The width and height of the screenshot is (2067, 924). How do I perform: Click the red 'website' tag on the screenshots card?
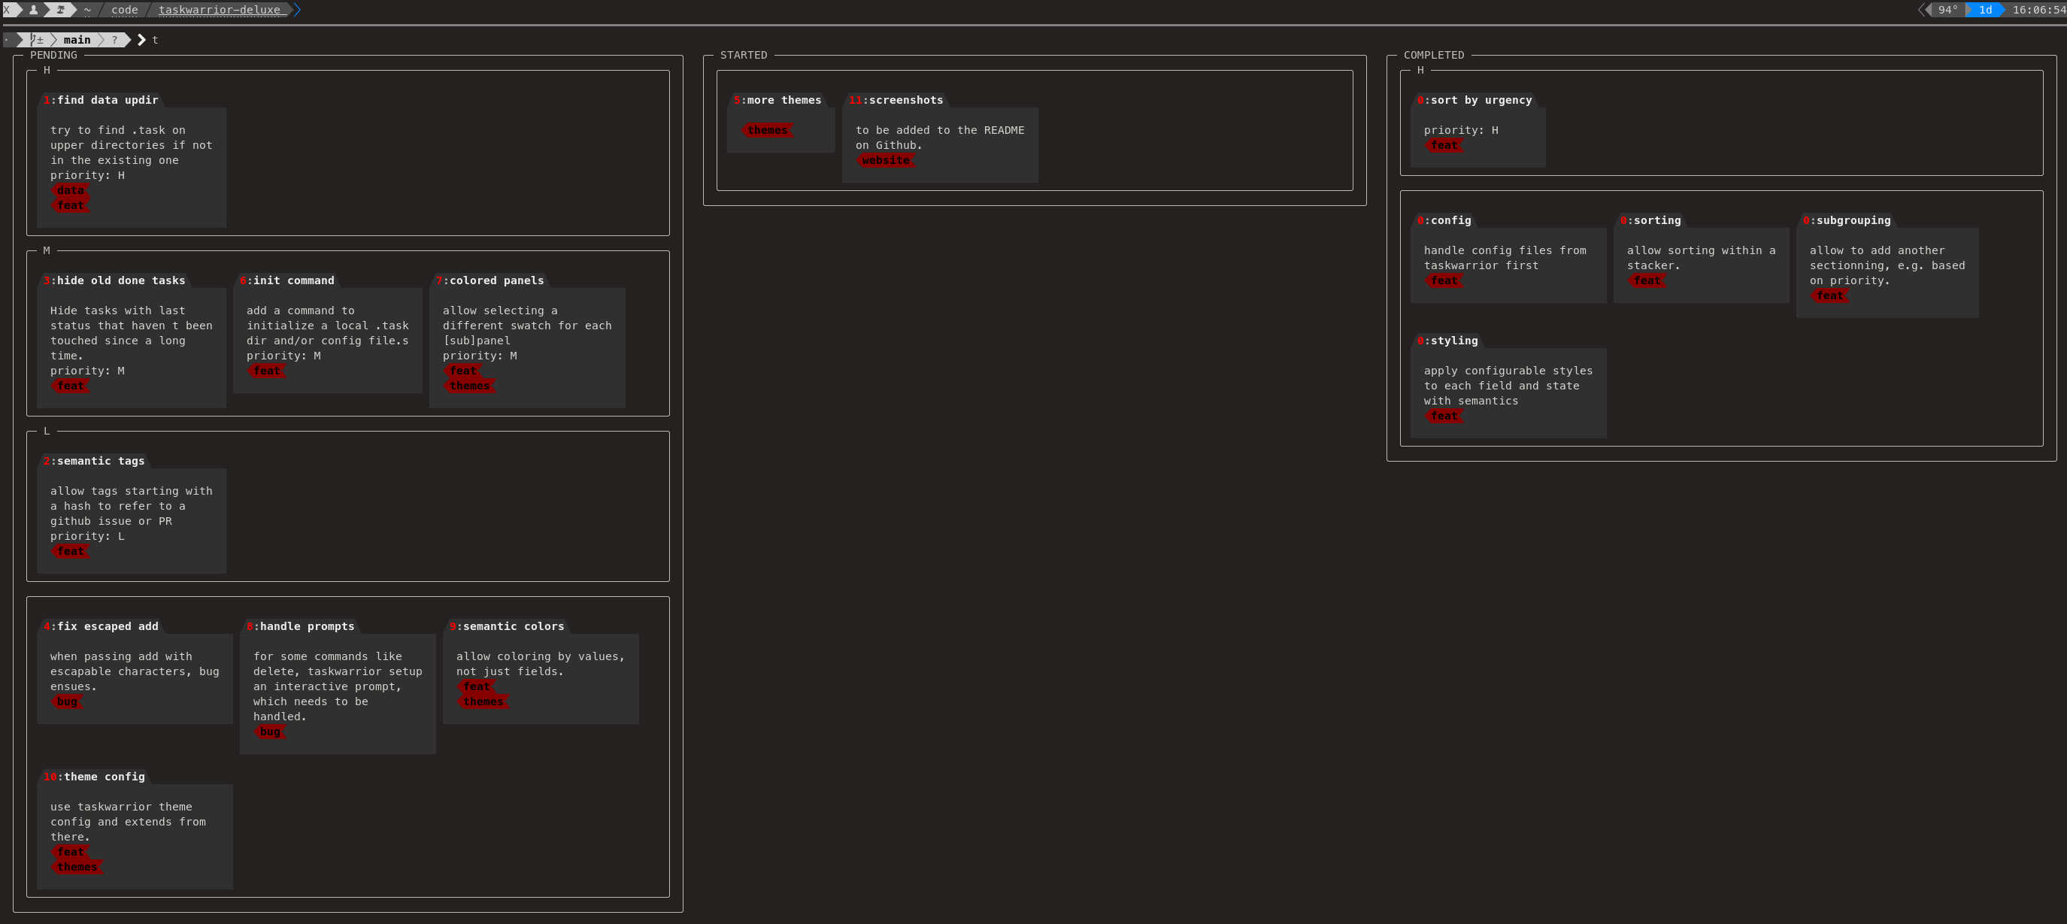886,160
